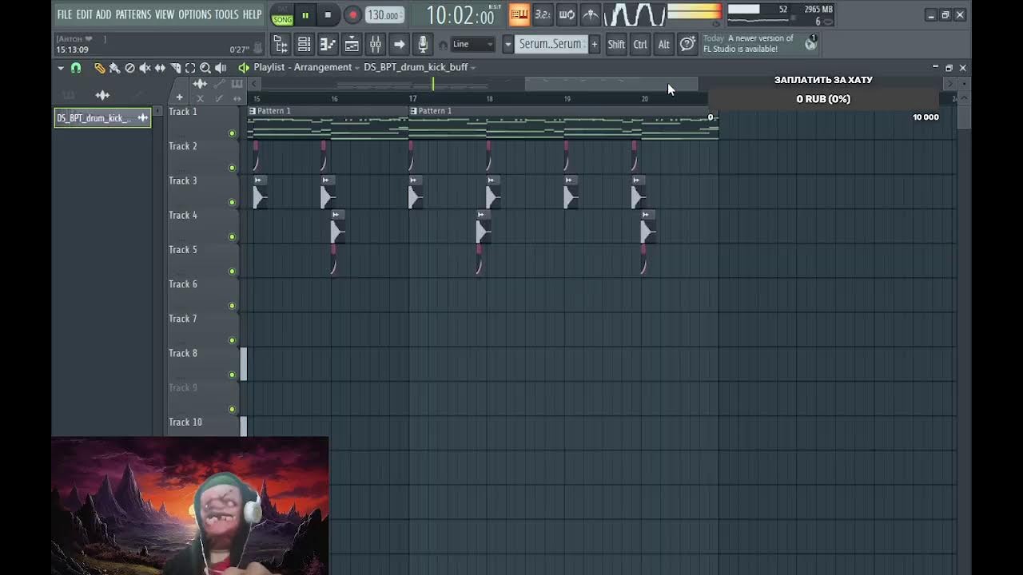Click the Shift modifier button
1023x575 pixels.
[616, 45]
